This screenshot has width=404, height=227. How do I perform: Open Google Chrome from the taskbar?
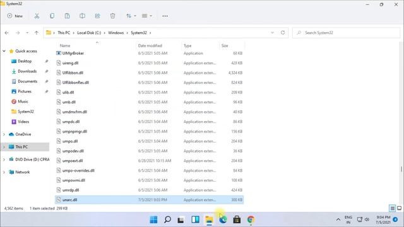point(251,219)
